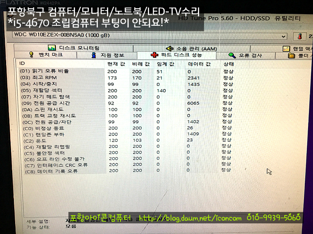Select row (09) 전원 공급 시간
This screenshot has width=313, height=234.
(127, 103)
